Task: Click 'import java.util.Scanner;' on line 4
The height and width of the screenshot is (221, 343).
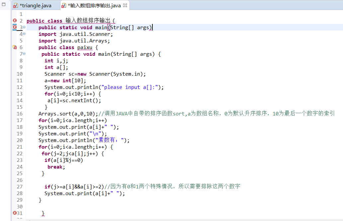Action: (x=76, y=34)
